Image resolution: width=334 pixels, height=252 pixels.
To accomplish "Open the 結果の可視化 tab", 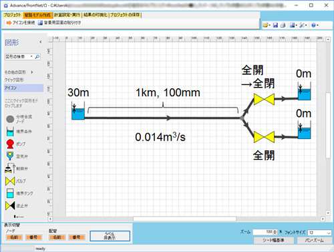I will (x=96, y=15).
